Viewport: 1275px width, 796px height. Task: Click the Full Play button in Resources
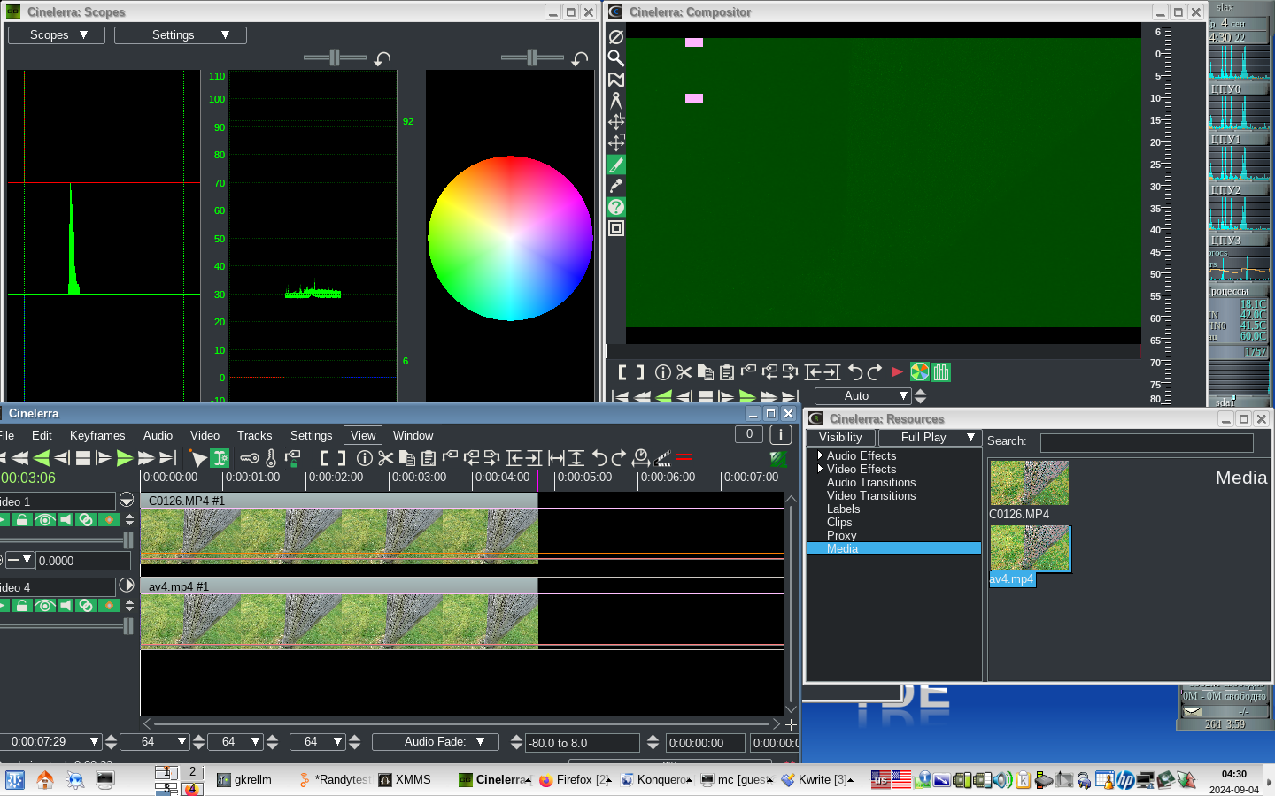[x=929, y=438]
